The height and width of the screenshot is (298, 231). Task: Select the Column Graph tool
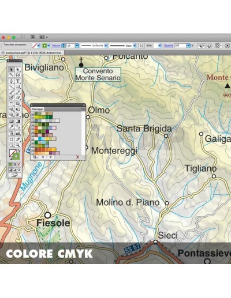point(18,133)
